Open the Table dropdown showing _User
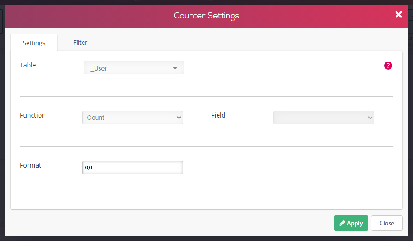The image size is (413, 241). point(134,67)
